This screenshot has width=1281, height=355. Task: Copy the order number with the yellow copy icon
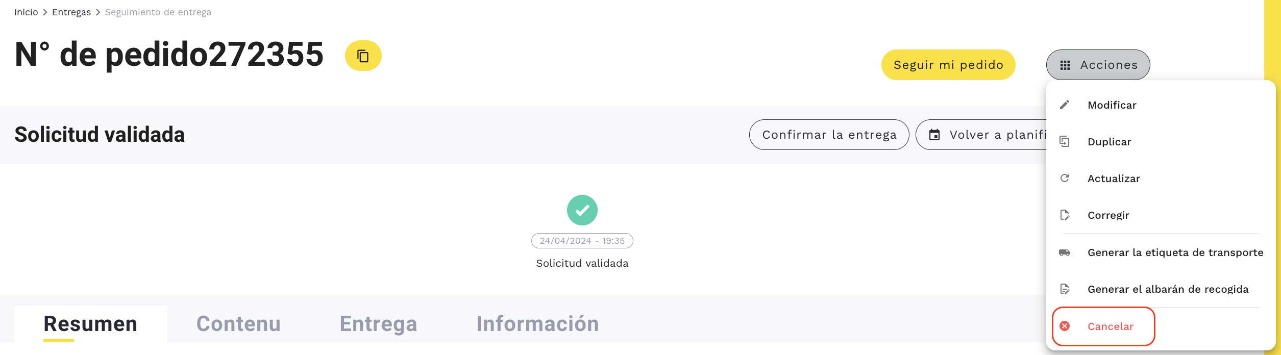[x=363, y=56]
